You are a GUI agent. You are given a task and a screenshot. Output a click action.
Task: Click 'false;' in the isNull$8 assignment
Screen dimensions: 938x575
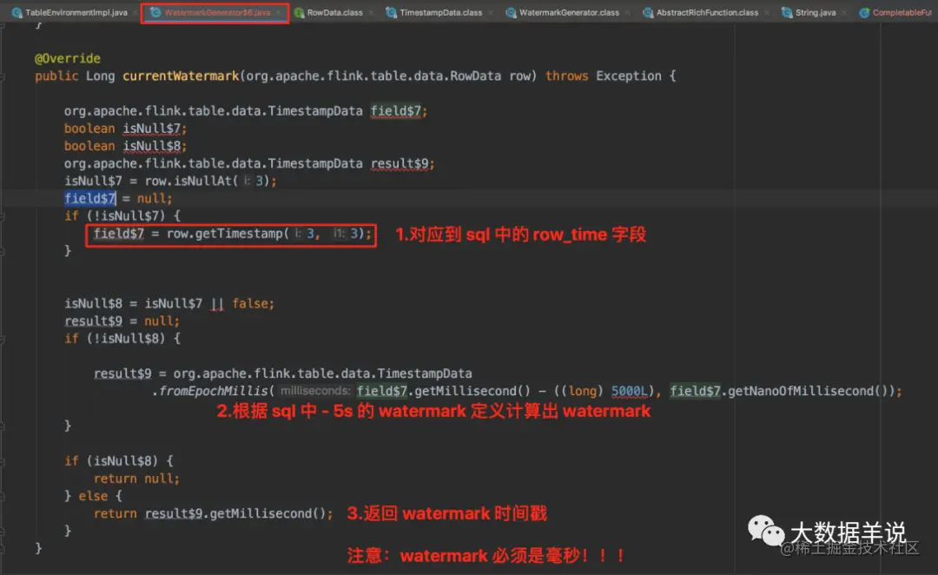(253, 304)
